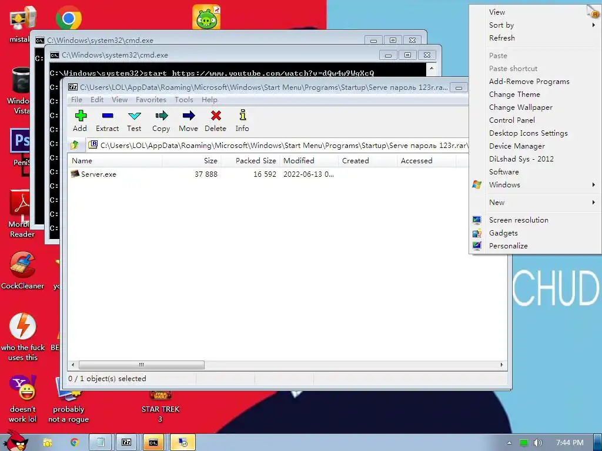This screenshot has height=451, width=602.
Task: Select Add-Remove Programs context entry
Action: pyautogui.click(x=535, y=81)
